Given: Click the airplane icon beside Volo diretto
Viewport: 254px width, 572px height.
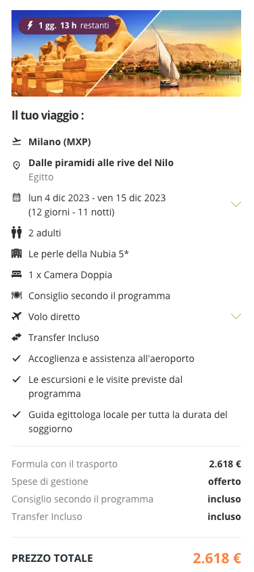Looking at the screenshot, I should 16,316.
